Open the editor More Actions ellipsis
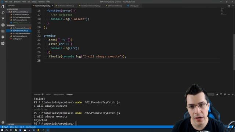The height and width of the screenshot is (132, 235). [x=233, y=6]
